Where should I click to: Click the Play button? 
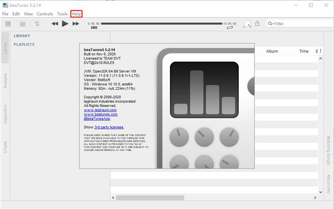coord(65,23)
